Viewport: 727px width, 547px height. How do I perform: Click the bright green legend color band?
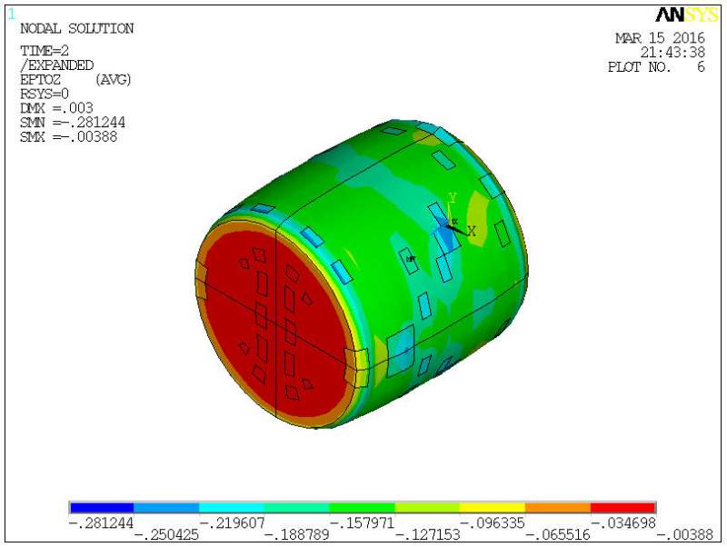(362, 508)
